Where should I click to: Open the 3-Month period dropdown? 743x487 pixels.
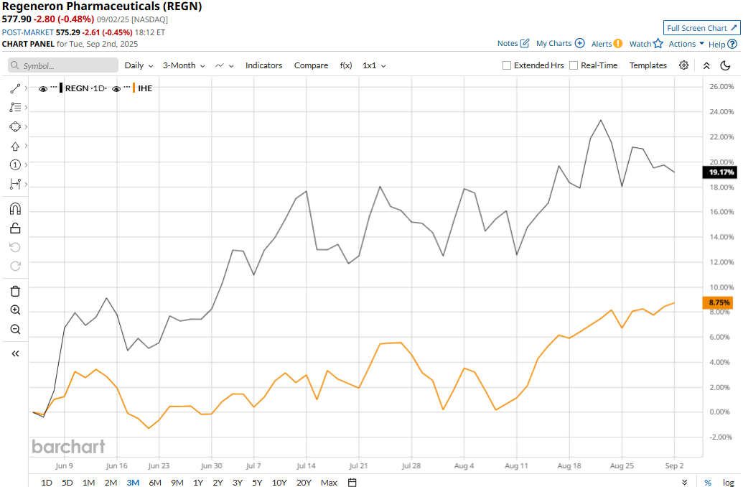(184, 65)
